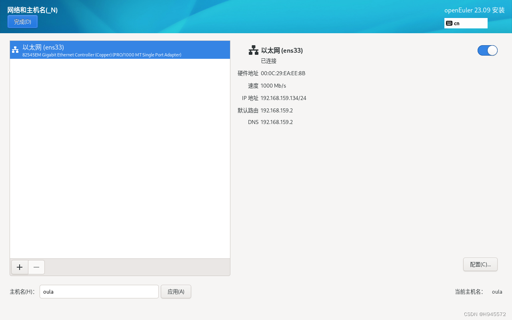Click the 硬件地址 label
The image size is (512, 320).
pyautogui.click(x=248, y=73)
